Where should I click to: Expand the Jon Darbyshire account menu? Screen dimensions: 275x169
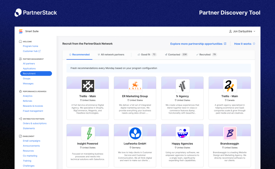click(x=242, y=31)
